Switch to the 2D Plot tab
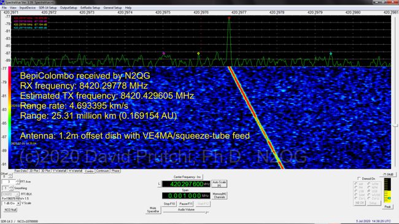Screen dimensions: 399x224 34,171
